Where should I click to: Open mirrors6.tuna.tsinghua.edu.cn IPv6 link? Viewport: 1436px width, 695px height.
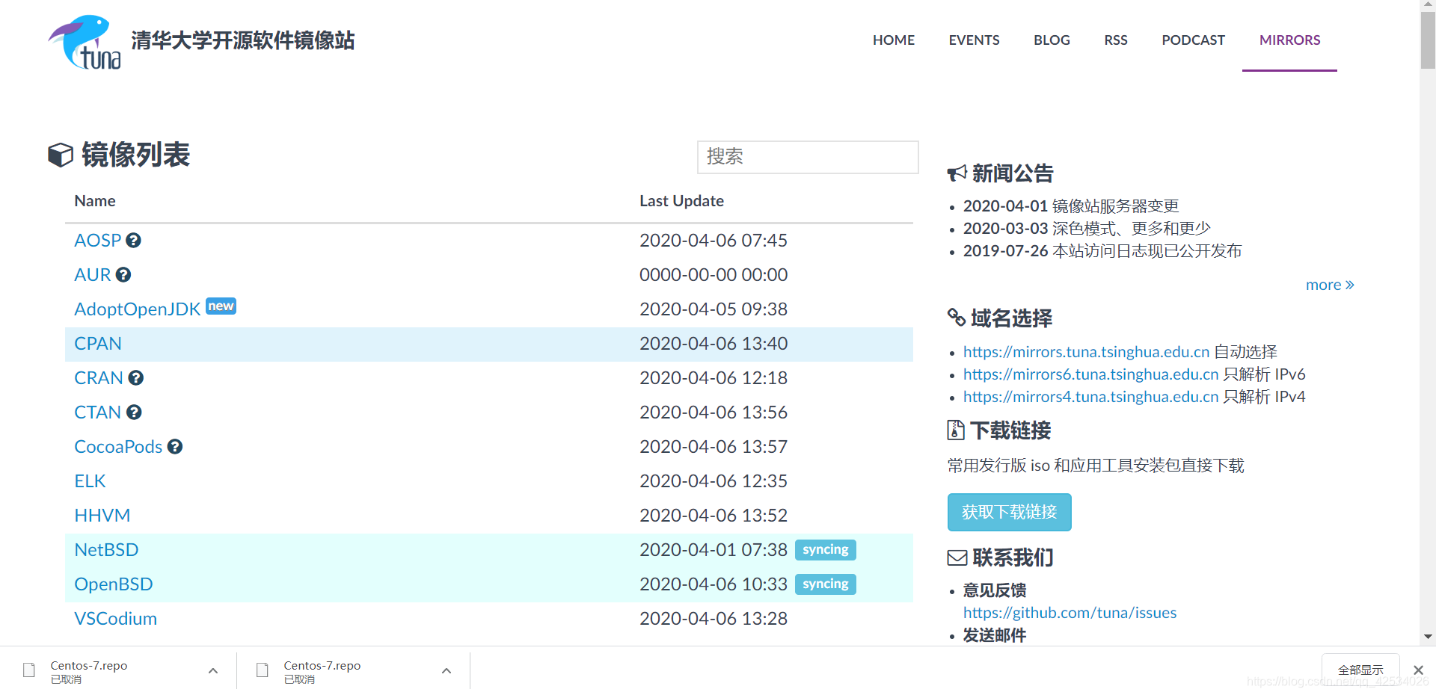pos(1090,374)
